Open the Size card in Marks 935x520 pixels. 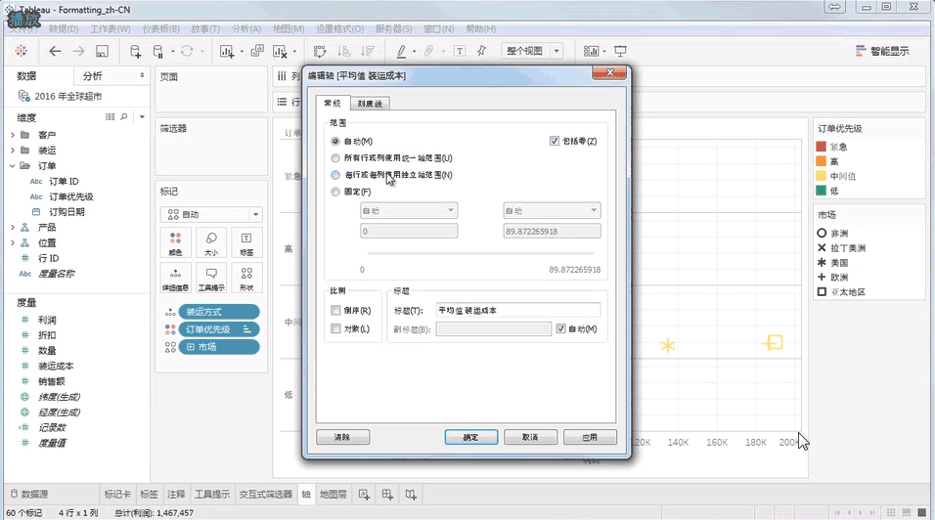click(211, 241)
